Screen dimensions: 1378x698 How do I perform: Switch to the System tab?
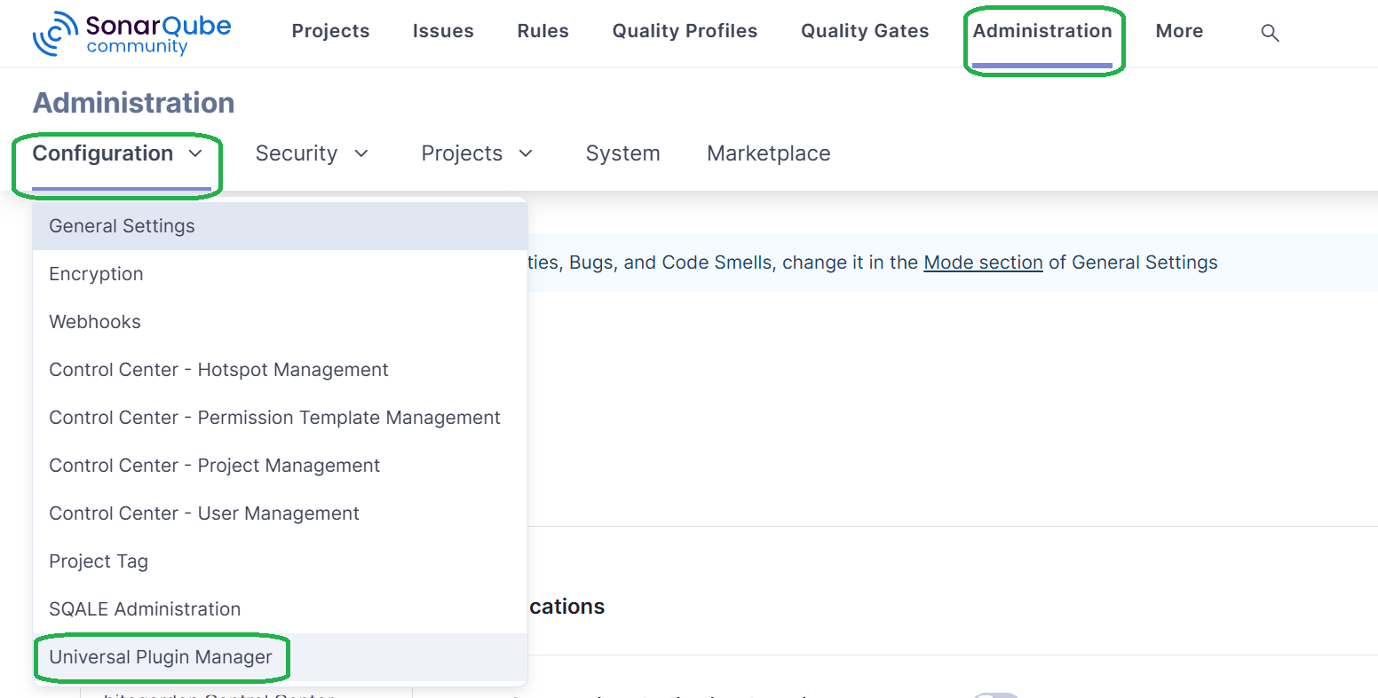622,153
